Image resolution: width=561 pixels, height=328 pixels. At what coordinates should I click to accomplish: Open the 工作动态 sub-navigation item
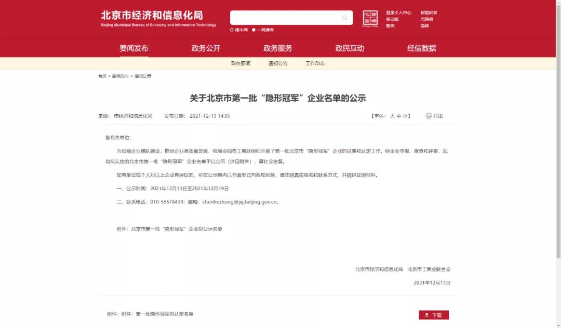click(x=315, y=63)
